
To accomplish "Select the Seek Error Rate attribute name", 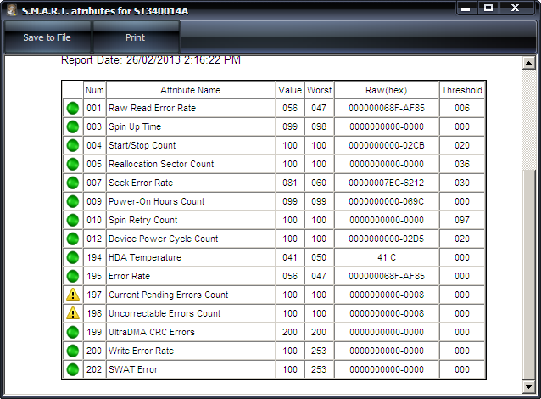I will tap(141, 183).
